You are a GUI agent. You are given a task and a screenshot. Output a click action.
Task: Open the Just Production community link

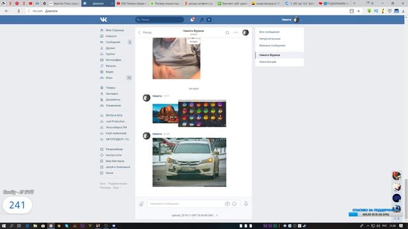tap(115, 121)
